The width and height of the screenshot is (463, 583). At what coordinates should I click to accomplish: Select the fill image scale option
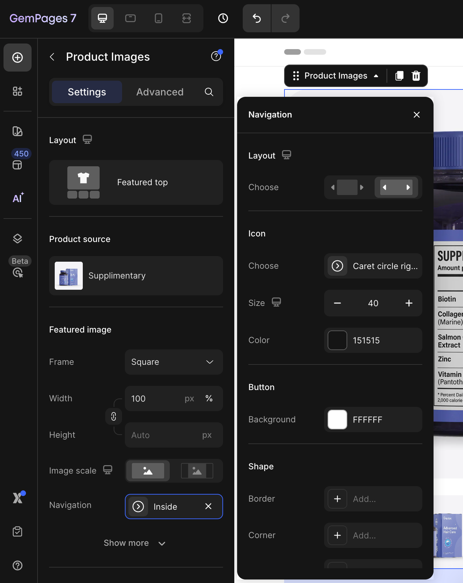tap(148, 471)
